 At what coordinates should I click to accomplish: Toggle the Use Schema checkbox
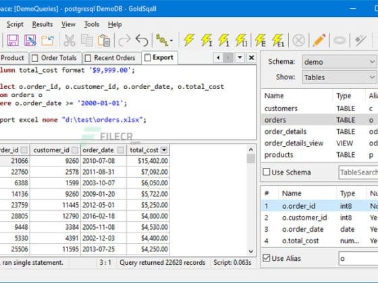pos(267,172)
